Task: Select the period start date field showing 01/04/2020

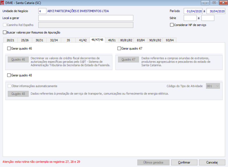Action: [194, 11]
